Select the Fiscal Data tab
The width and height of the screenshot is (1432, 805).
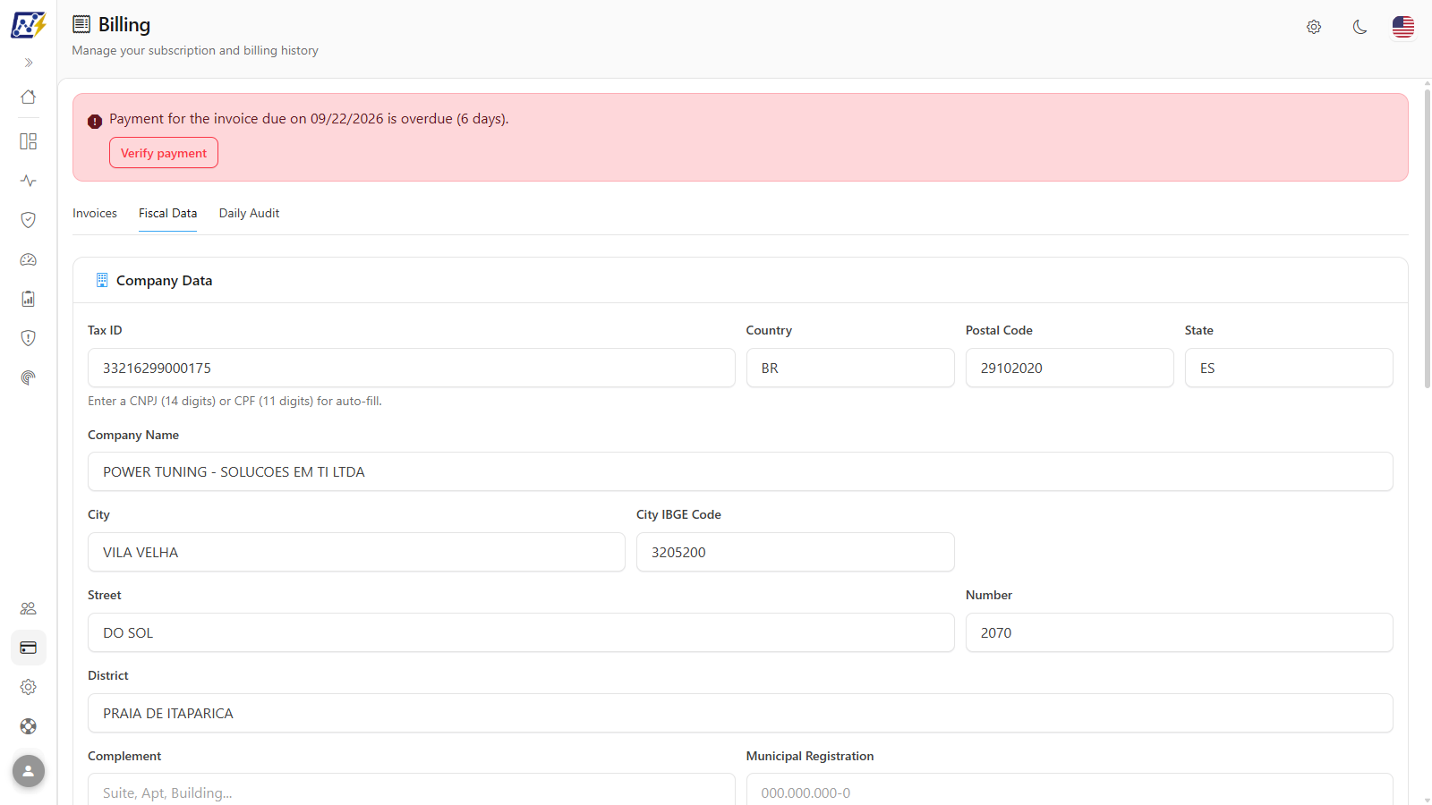[167, 213]
